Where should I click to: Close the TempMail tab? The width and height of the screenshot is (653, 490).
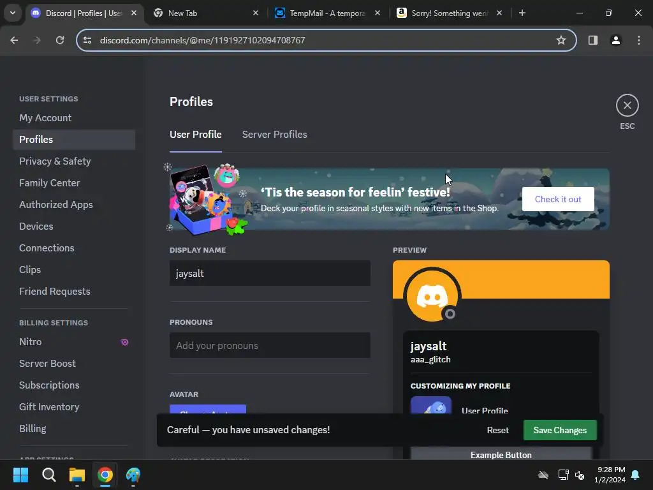[x=378, y=13]
